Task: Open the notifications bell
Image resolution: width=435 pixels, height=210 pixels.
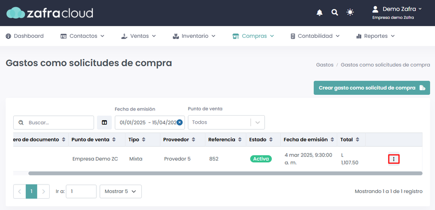Action: tap(320, 13)
